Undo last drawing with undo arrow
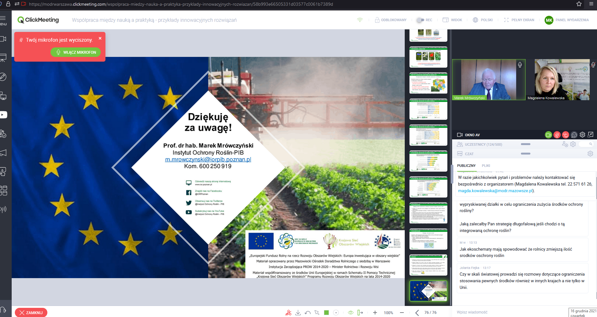The height and width of the screenshot is (317, 597). coord(307,313)
